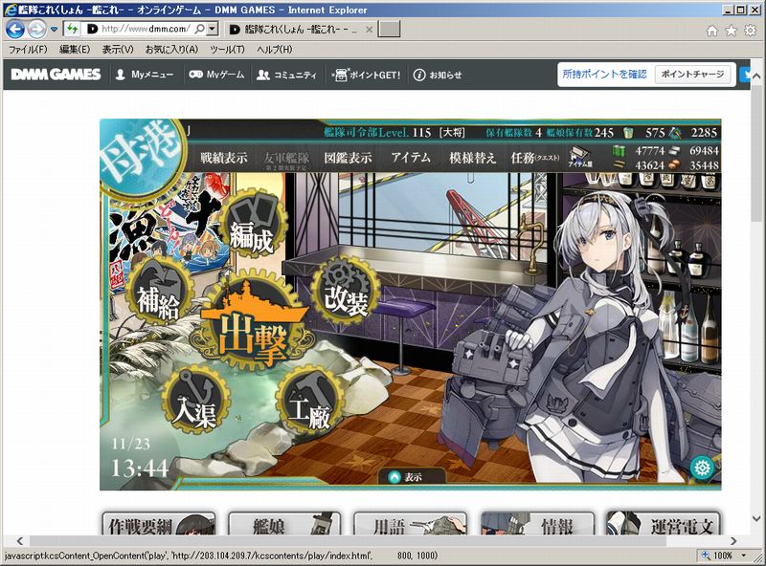Click the address bar URL field
This screenshot has width=766, height=566.
146,29
